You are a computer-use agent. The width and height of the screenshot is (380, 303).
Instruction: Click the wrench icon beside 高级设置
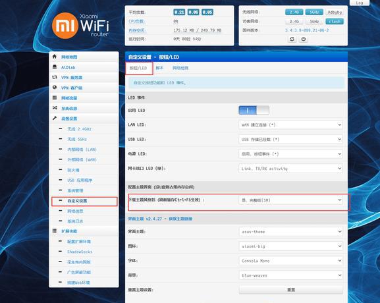click(55, 118)
